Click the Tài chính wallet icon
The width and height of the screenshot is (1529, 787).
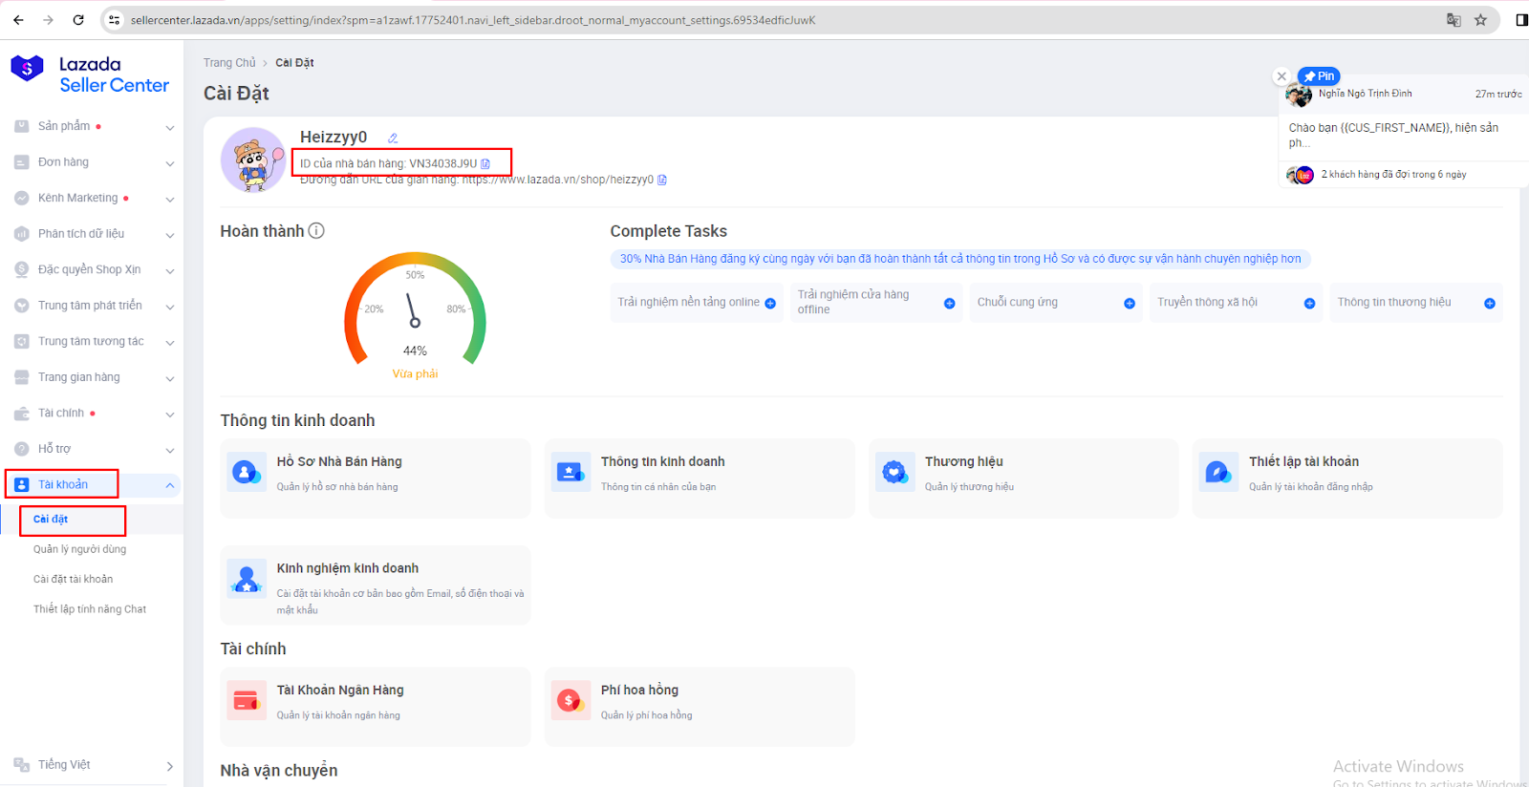(22, 414)
